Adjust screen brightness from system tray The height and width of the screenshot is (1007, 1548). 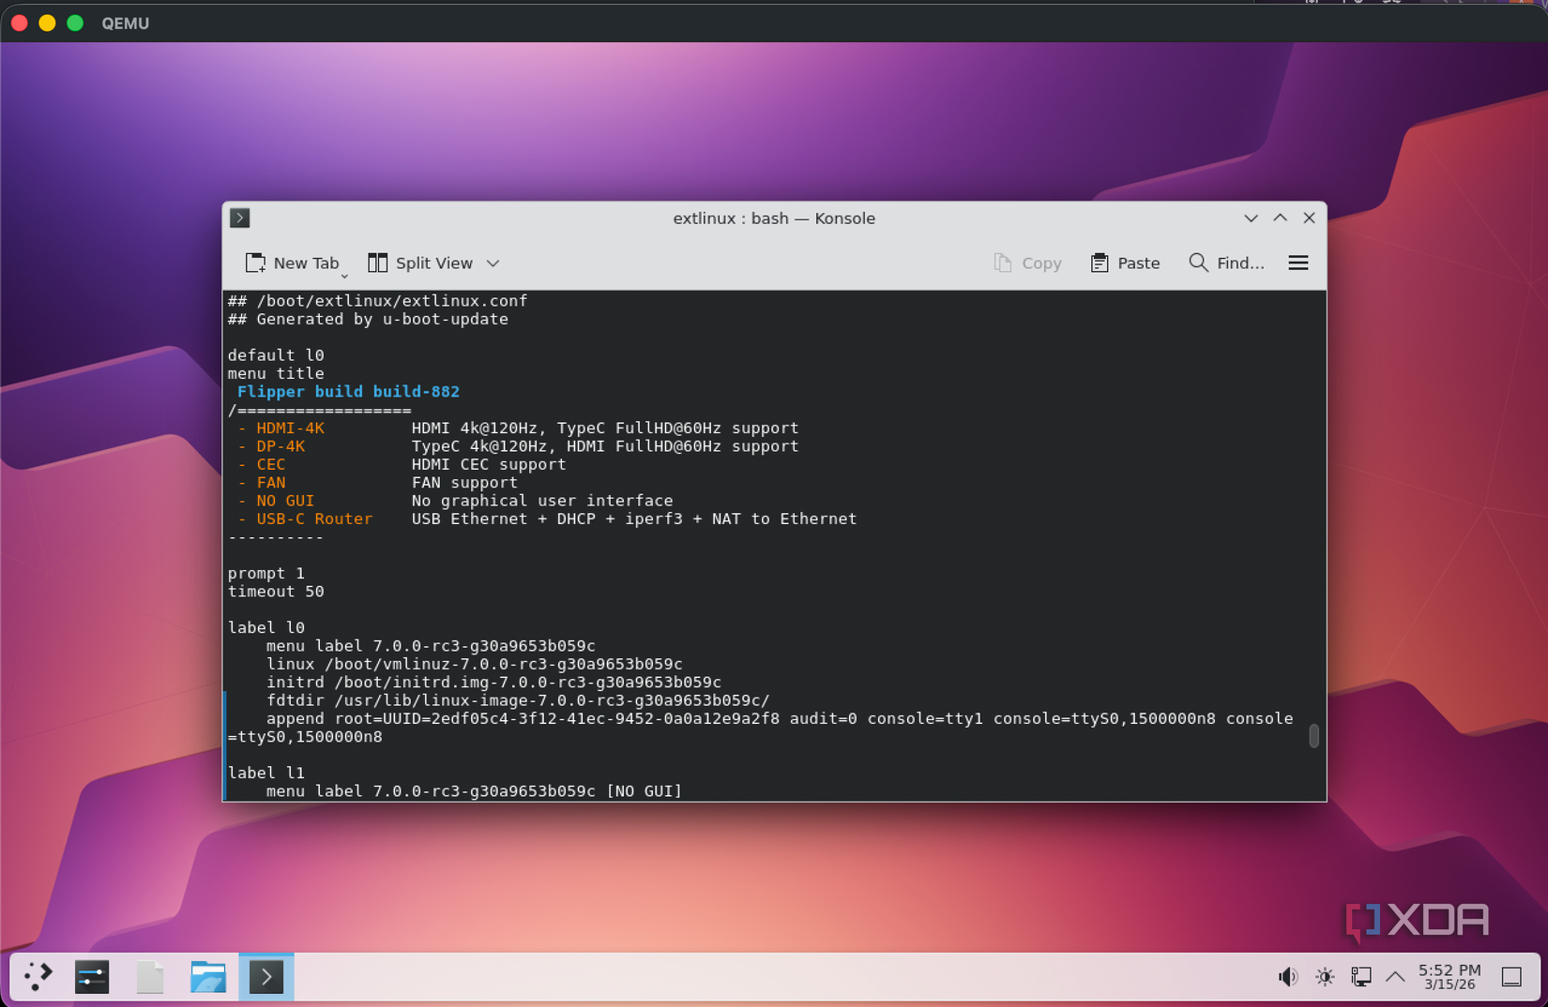[1326, 976]
